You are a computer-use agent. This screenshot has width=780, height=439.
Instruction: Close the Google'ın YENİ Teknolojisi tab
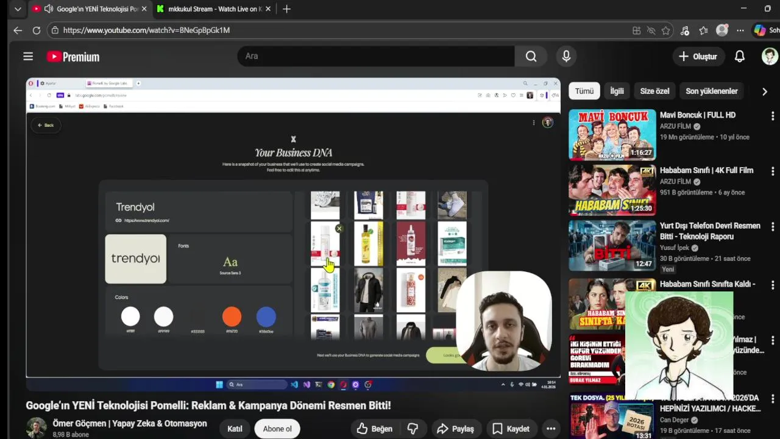[144, 9]
